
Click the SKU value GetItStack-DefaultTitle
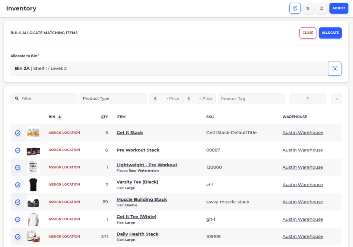[x=231, y=132]
